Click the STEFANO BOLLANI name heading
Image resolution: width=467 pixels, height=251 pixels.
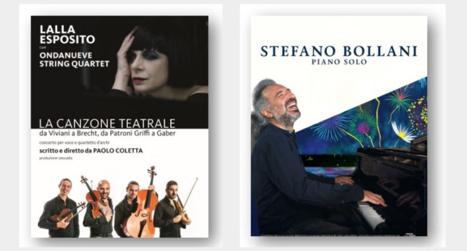pos(339,51)
